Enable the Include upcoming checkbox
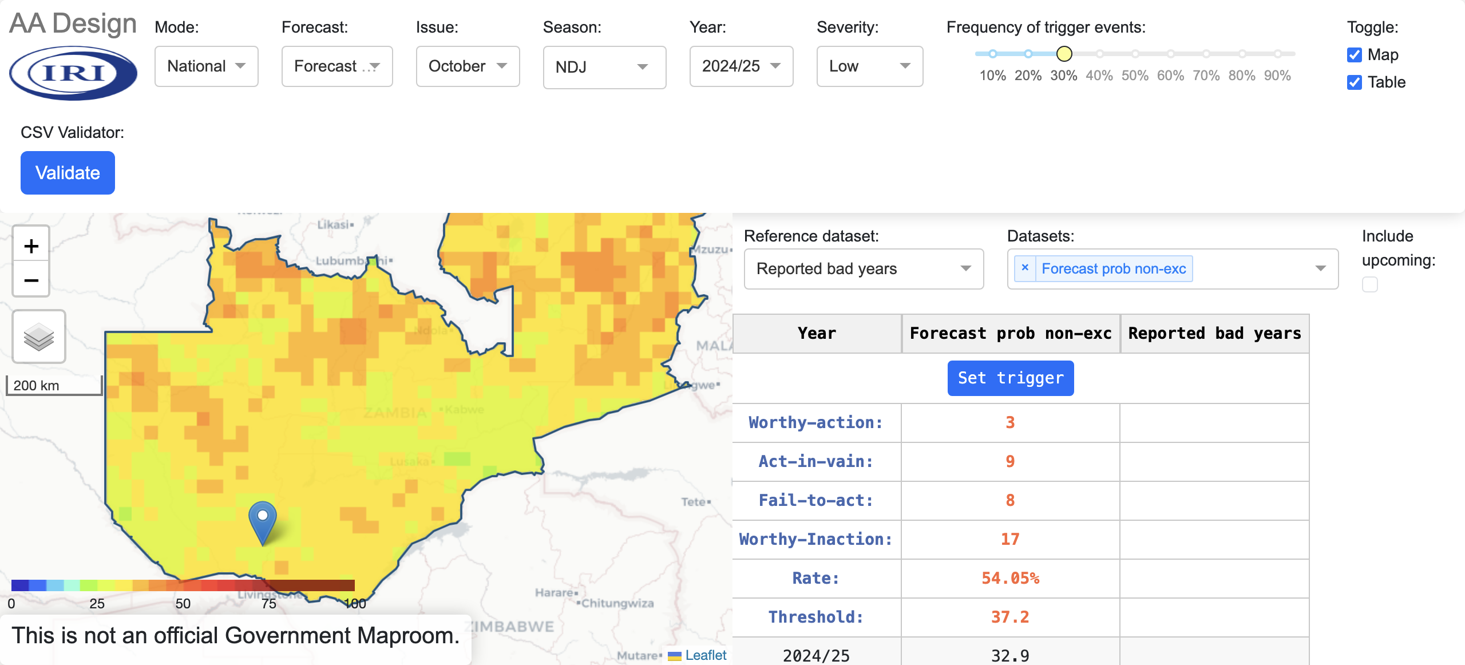 click(1369, 284)
